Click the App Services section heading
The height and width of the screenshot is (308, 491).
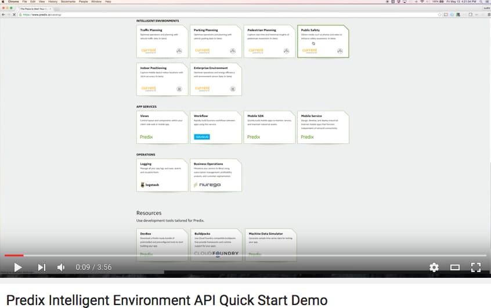(x=146, y=106)
